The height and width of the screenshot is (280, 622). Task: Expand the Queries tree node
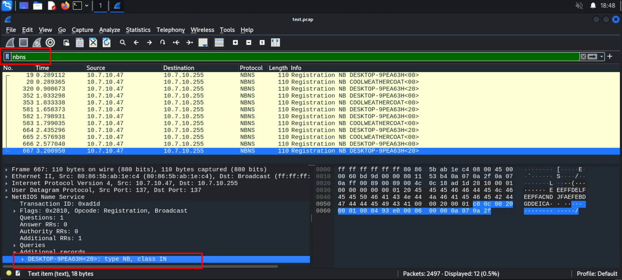(x=15, y=245)
